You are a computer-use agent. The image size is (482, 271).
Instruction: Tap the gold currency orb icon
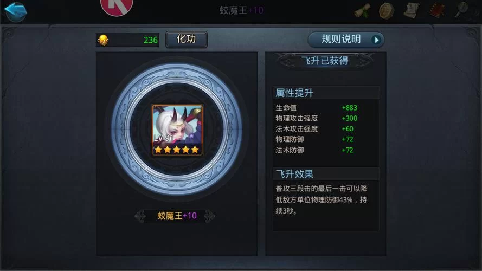point(103,40)
